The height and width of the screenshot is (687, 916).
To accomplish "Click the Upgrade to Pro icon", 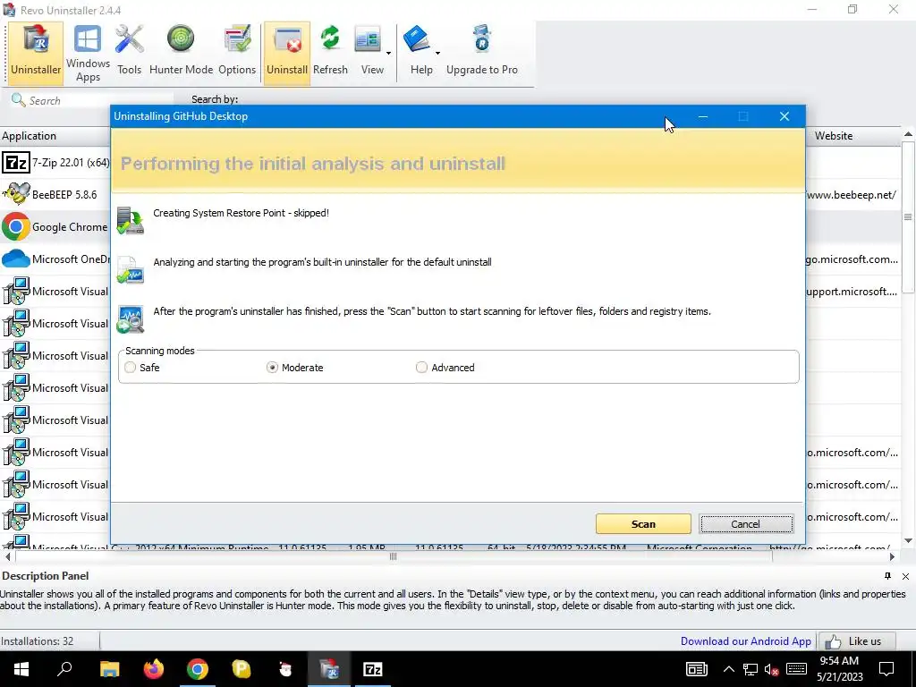I will click(x=482, y=39).
